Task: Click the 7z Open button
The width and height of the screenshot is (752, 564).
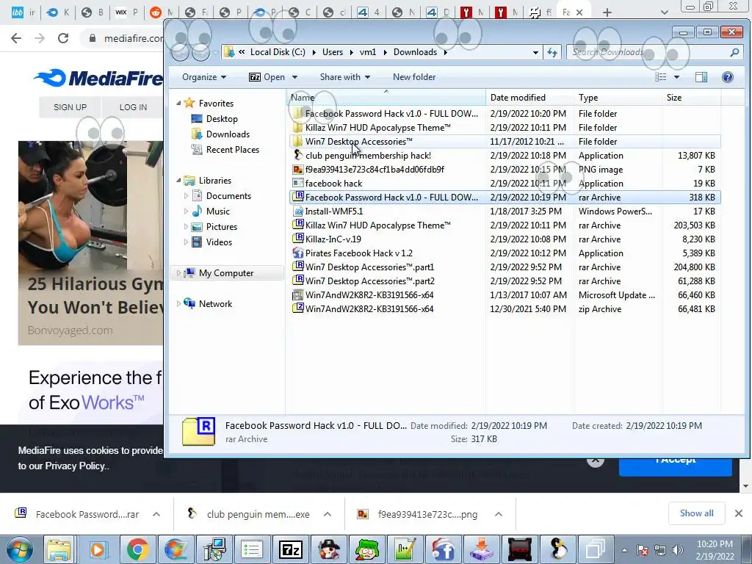Action: coord(267,77)
